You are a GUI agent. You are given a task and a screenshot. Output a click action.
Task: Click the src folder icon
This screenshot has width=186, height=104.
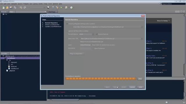click(9, 64)
